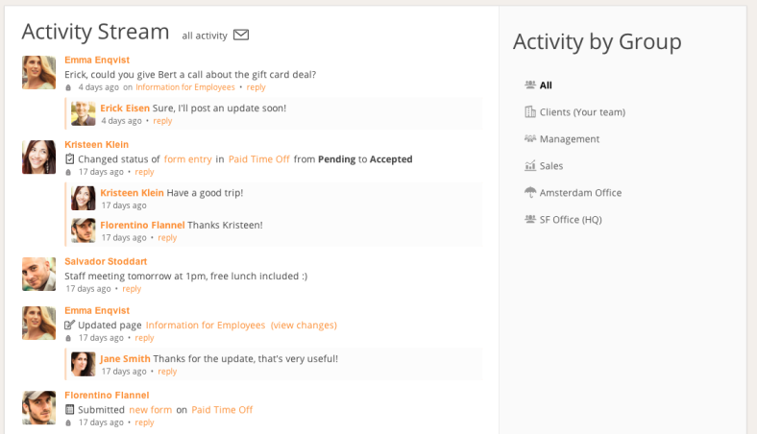
Task: Click the envelope icon beside all activity
Action: (241, 35)
